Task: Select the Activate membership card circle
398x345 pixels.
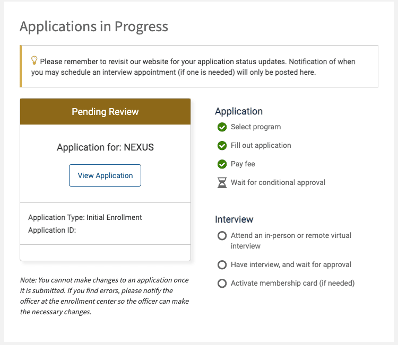Action: click(222, 284)
